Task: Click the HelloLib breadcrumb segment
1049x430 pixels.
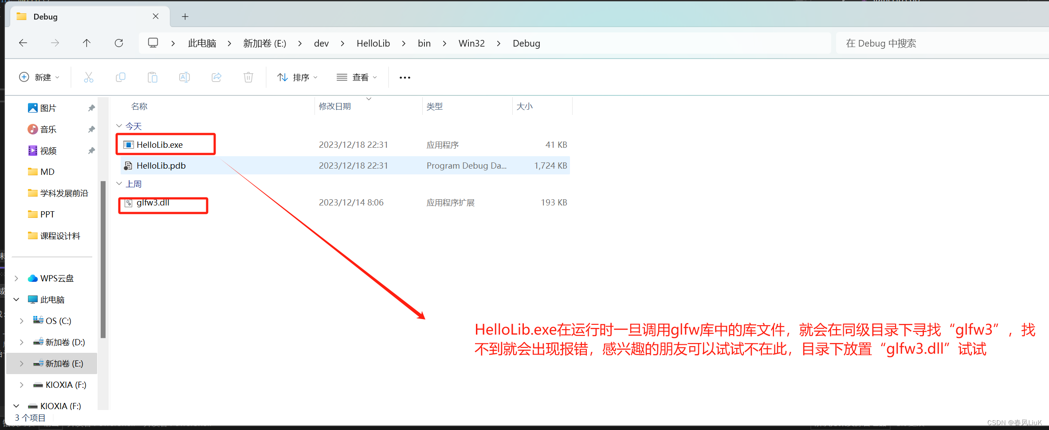Action: coord(373,43)
